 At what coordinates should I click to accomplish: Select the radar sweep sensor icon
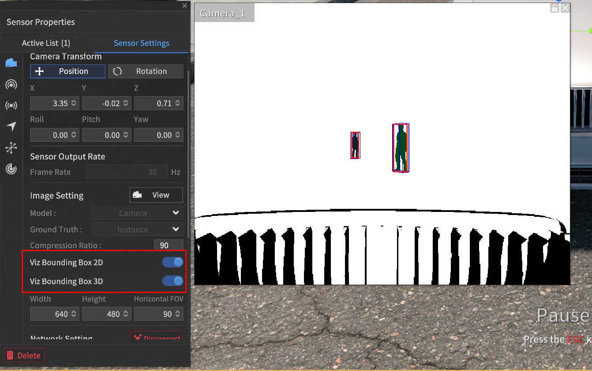pos(11,169)
